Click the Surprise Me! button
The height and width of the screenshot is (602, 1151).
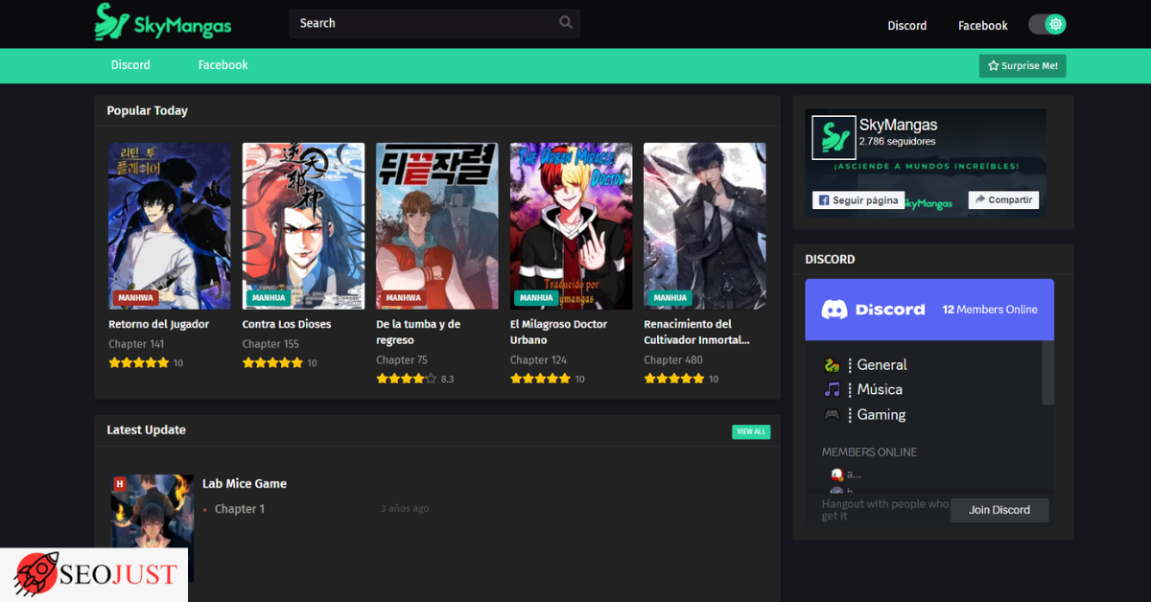1022,66
